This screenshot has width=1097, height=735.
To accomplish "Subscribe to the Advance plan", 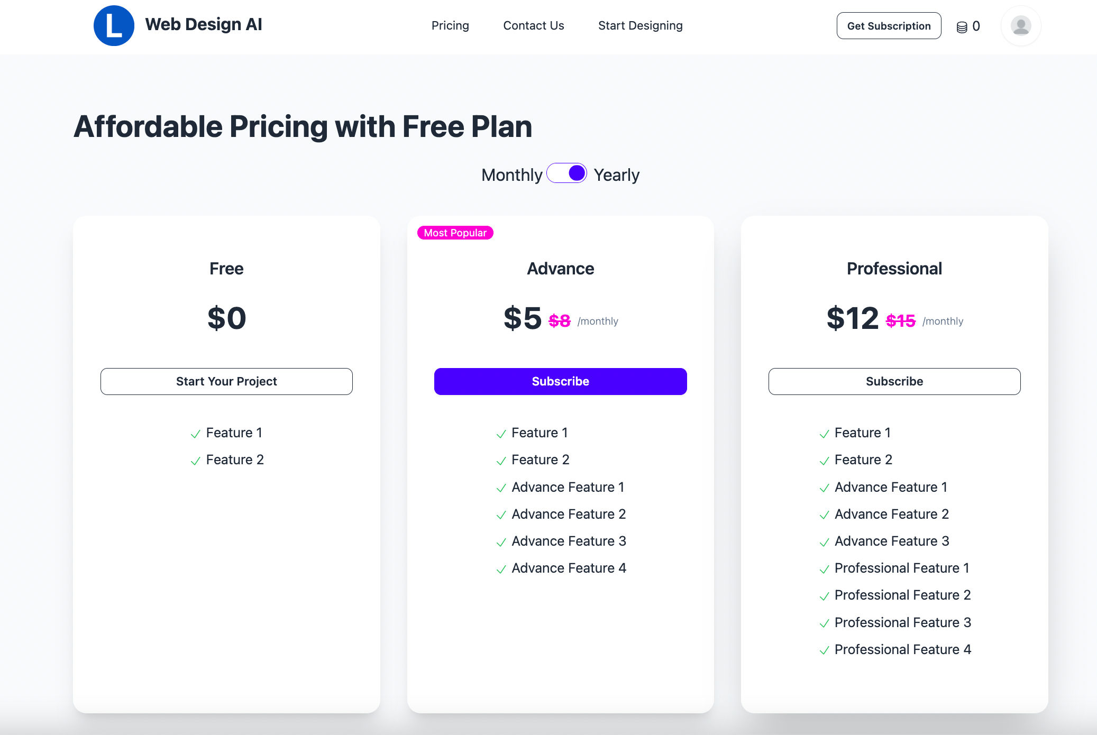I will [x=560, y=381].
